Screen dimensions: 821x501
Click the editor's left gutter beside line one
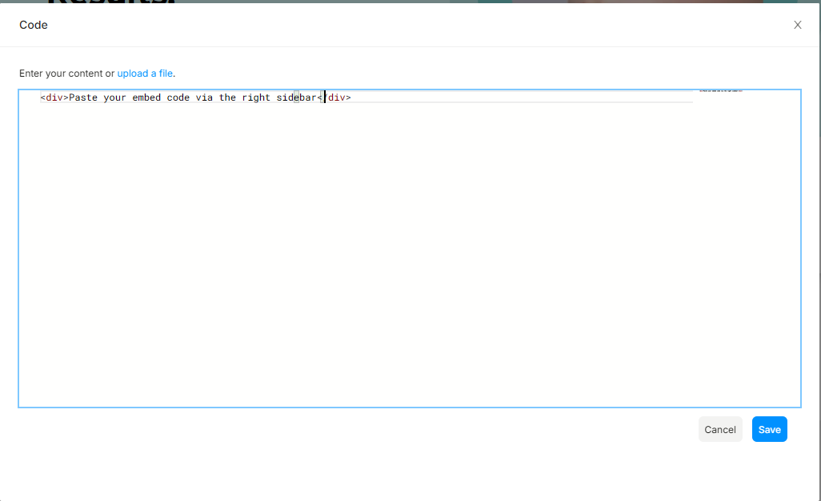[30, 97]
